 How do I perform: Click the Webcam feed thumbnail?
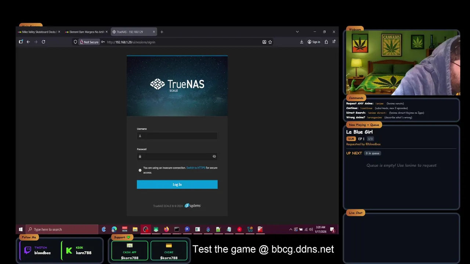pyautogui.click(x=403, y=63)
